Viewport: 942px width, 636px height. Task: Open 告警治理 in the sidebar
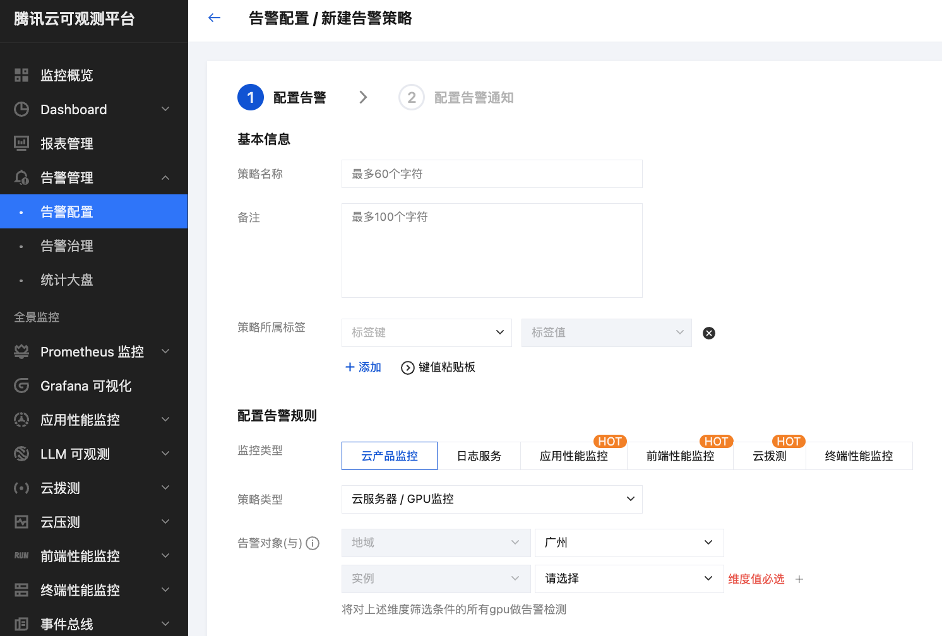94,245
